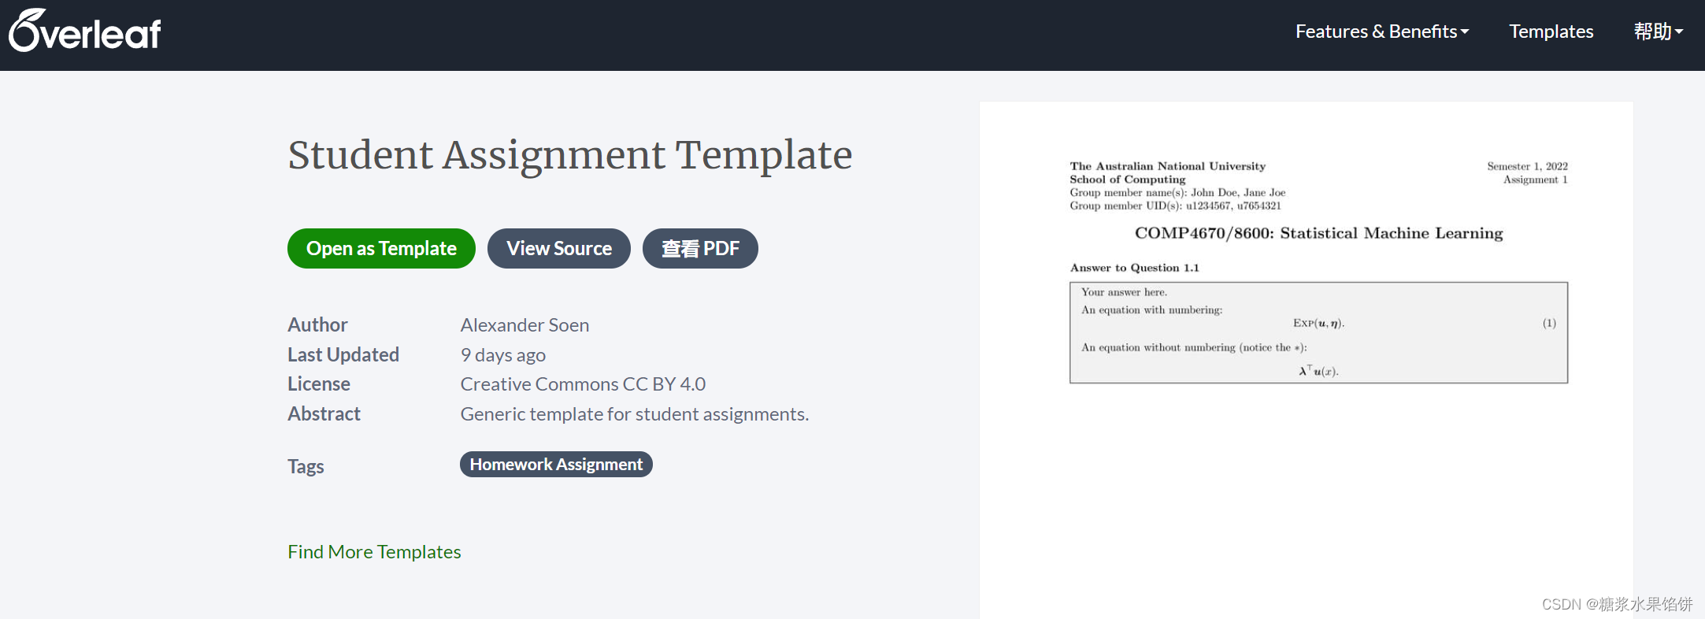Click the Tags label

(306, 466)
